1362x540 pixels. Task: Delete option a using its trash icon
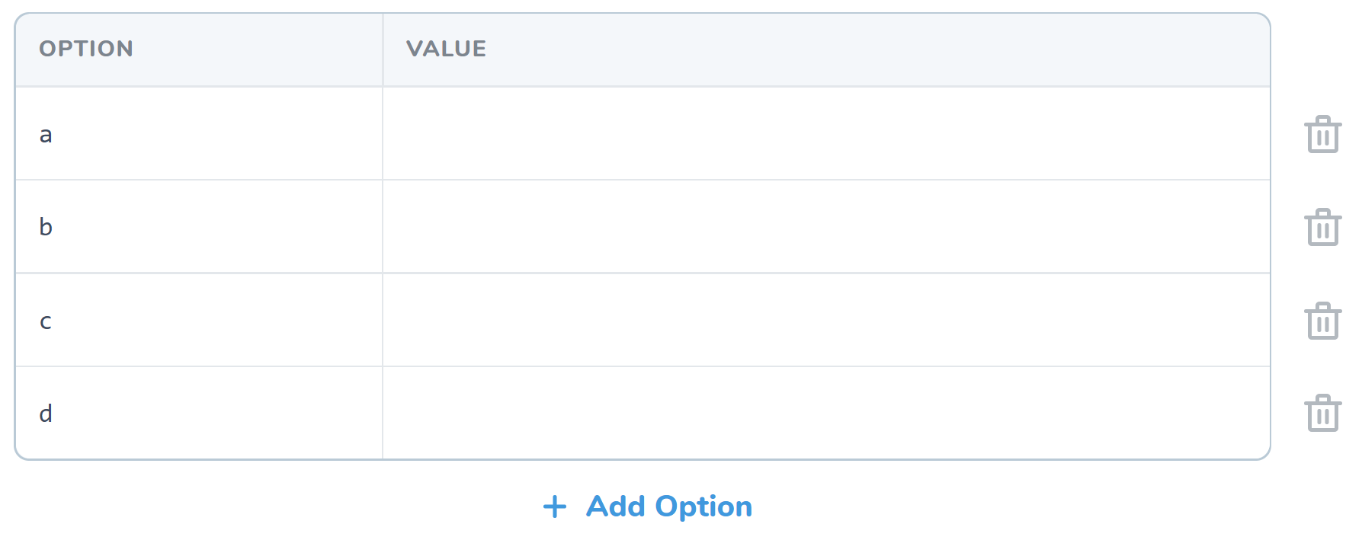pos(1324,135)
